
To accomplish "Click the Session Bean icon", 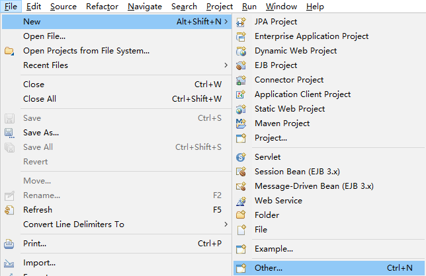I will pyautogui.click(x=241, y=172).
